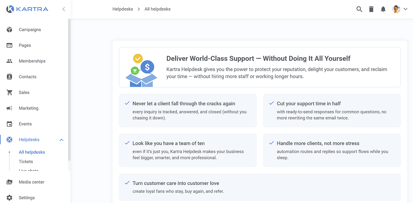Click 'Cut your support time in half' card

(x=332, y=111)
